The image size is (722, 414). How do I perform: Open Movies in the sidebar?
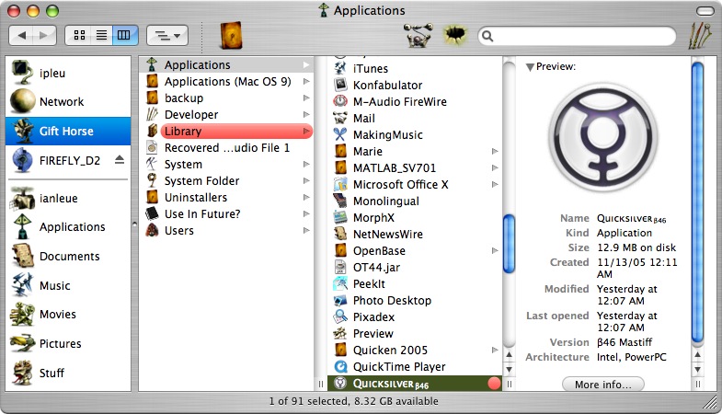pos(68,315)
